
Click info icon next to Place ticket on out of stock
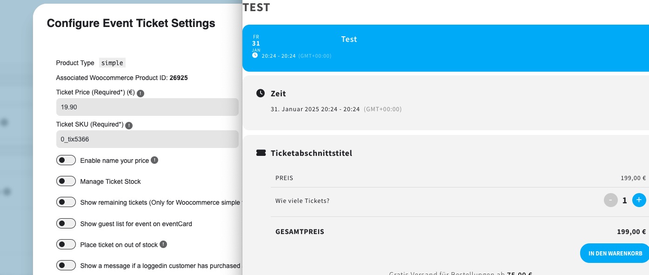point(163,244)
